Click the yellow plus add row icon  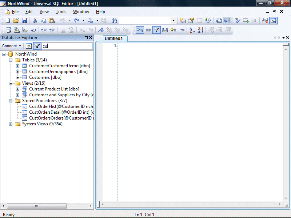click(174, 30)
